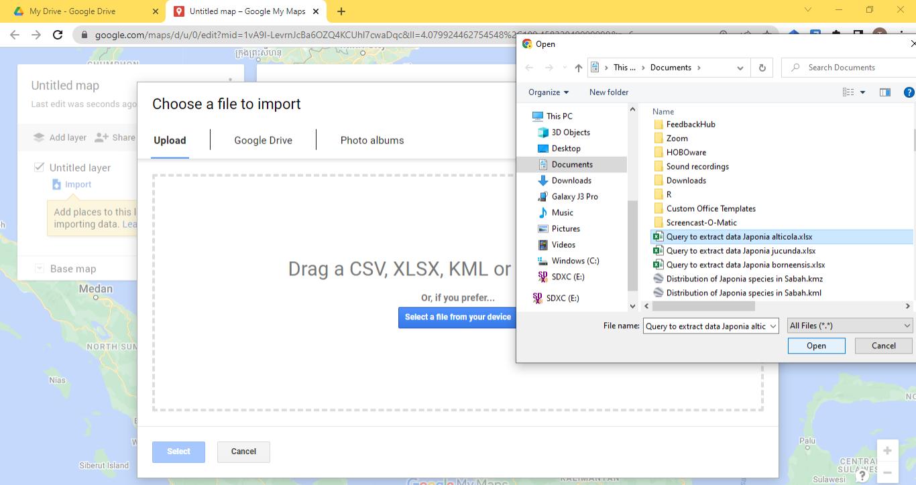Viewport: 916px width, 485px height.
Task: Click the Select button in import dialog
Action: (178, 452)
